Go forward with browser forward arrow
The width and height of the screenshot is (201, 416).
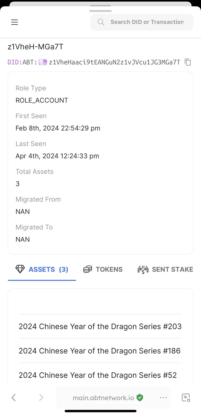click(41, 398)
